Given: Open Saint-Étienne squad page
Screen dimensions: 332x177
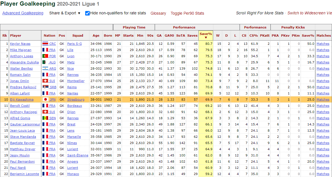Looking at the screenshot, I should 78,156.
